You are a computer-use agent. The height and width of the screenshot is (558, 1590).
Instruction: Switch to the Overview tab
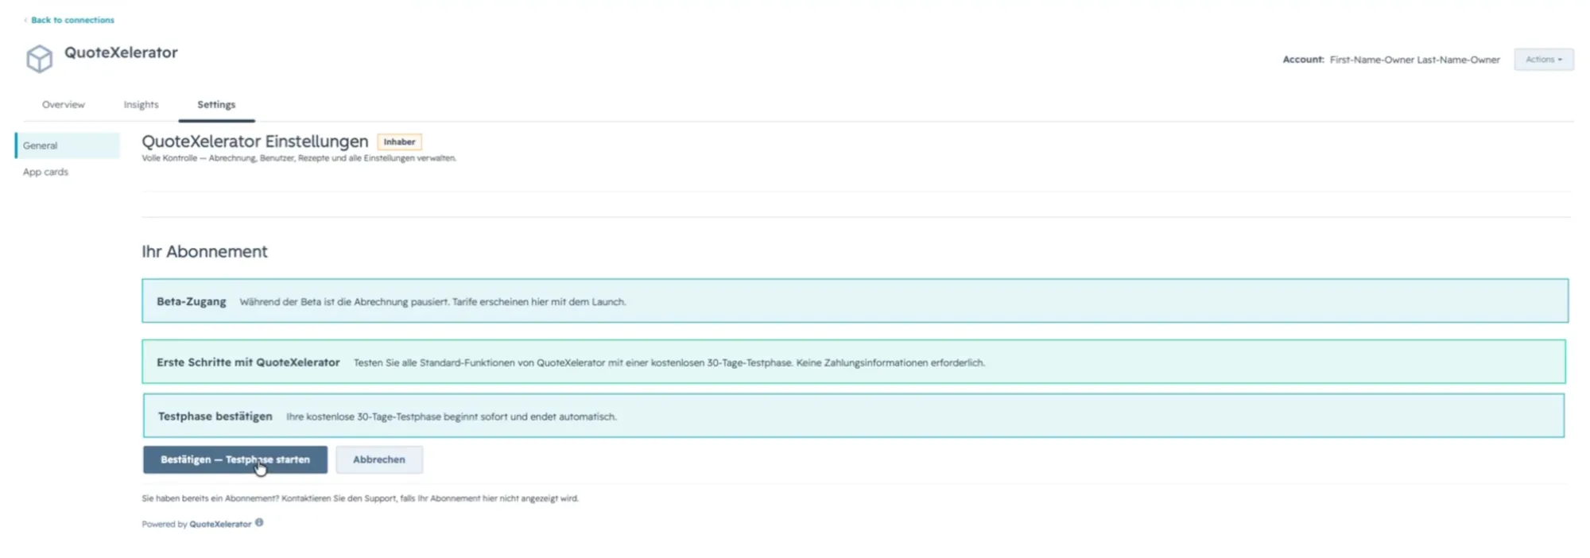tap(64, 105)
